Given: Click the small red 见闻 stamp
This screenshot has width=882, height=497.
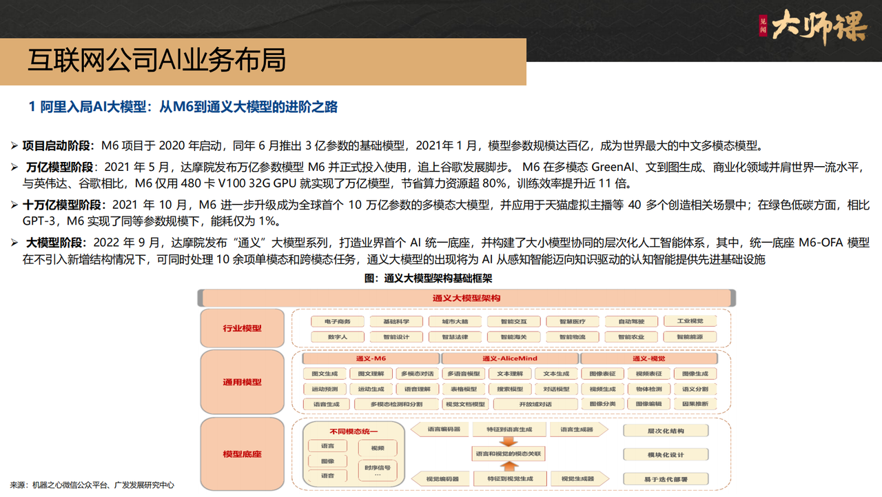Looking at the screenshot, I should click(763, 26).
